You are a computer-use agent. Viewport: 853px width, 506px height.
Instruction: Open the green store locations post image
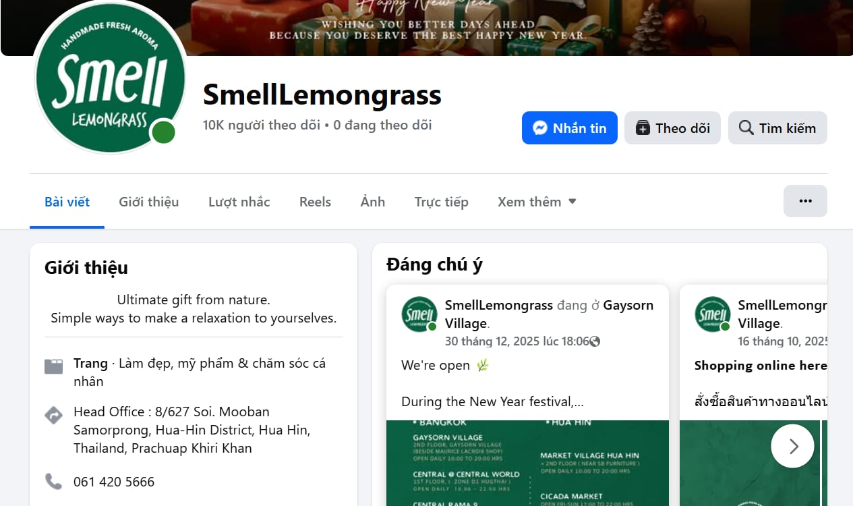pyautogui.click(x=527, y=463)
